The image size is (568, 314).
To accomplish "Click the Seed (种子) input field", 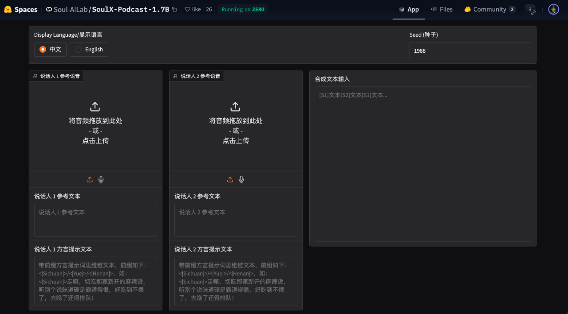I will point(469,50).
